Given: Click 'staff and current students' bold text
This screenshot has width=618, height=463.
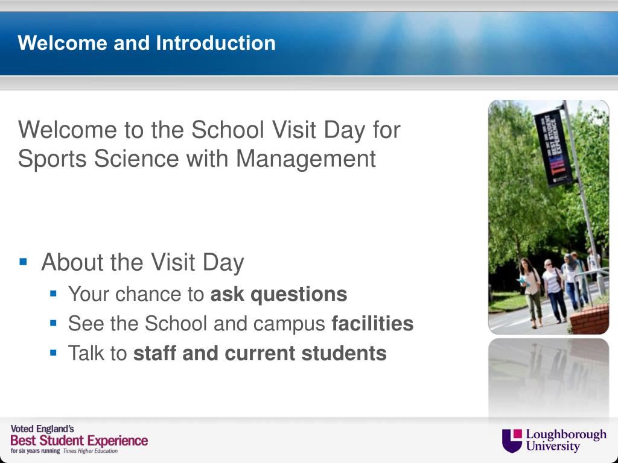Looking at the screenshot, I should click(260, 353).
